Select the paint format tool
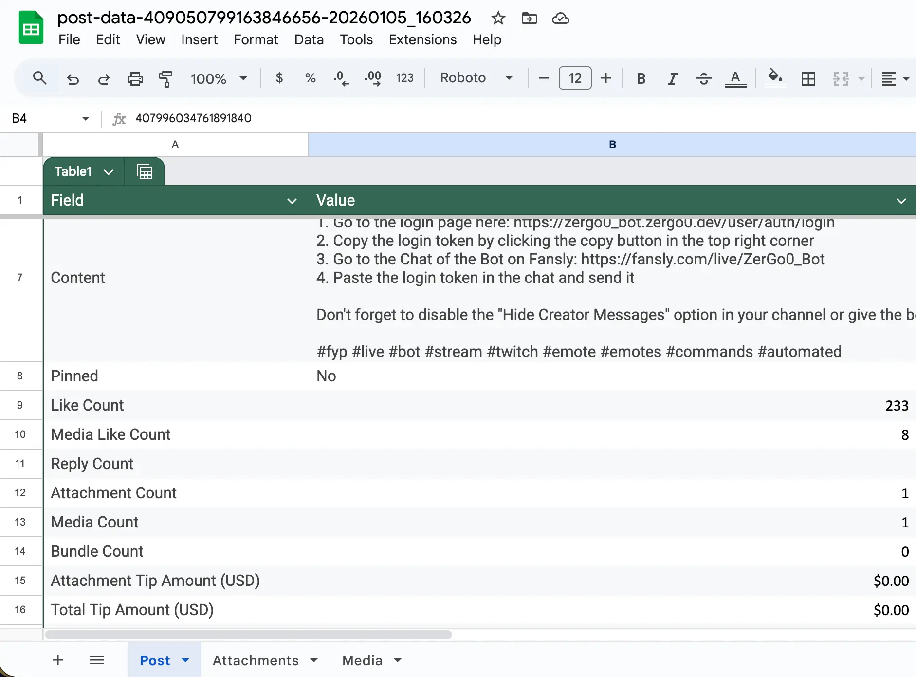 165,78
